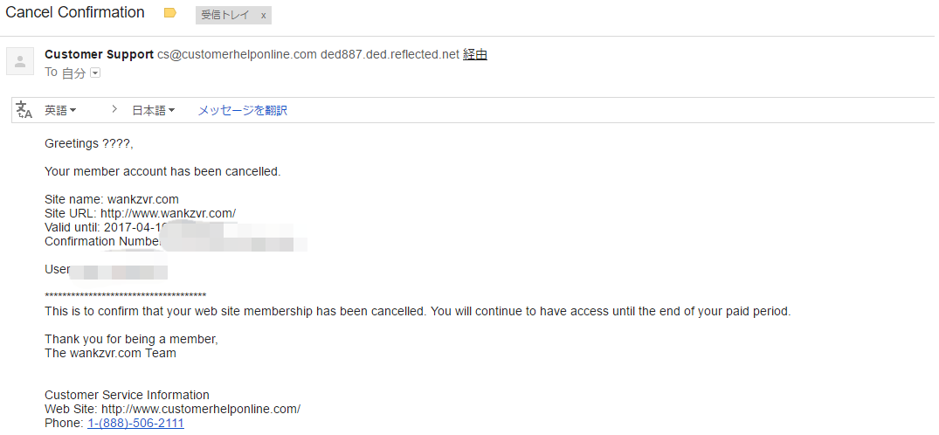The width and height of the screenshot is (939, 435).
Task: Click the Customer Support sender name
Action: tap(99, 54)
